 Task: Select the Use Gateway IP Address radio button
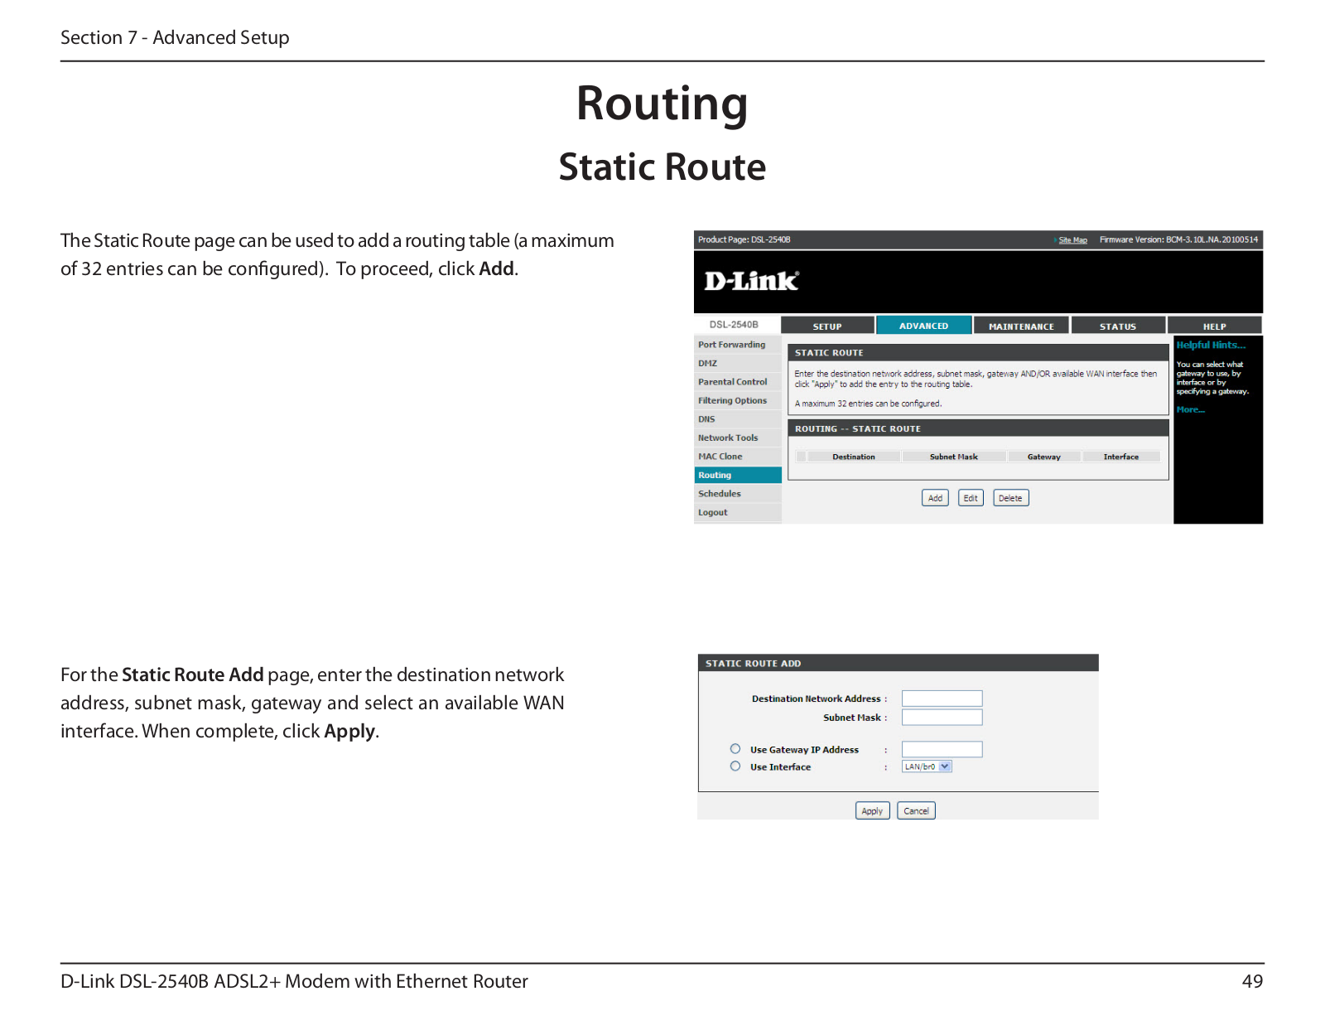pyautogui.click(x=735, y=748)
